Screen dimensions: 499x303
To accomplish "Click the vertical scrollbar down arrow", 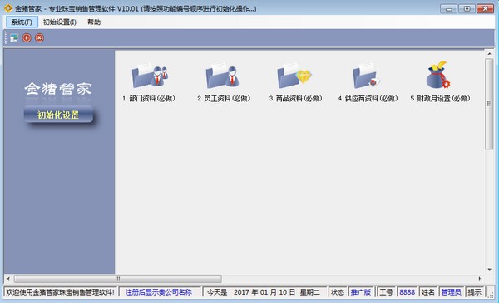I will 489,270.
